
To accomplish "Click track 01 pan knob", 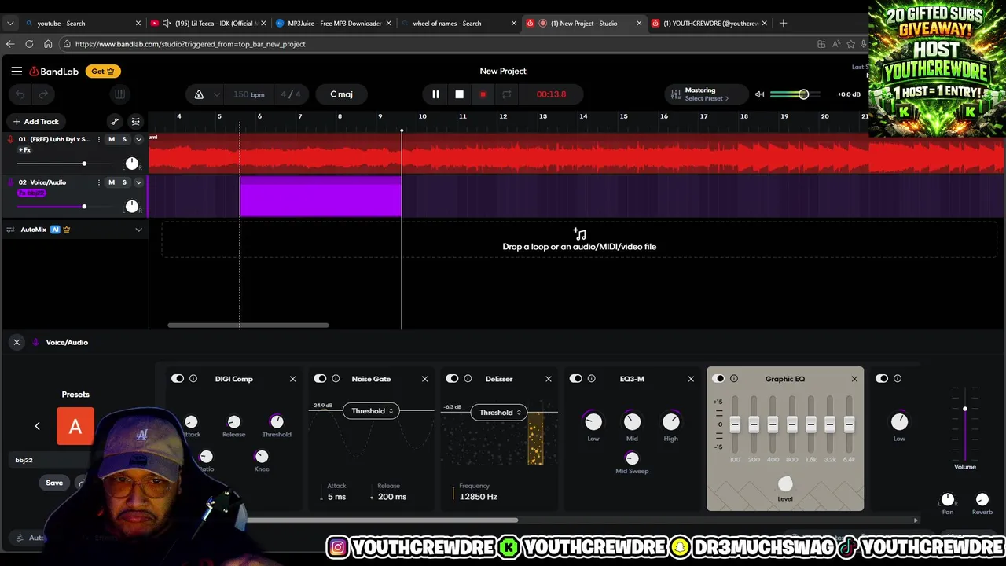I will click(x=132, y=164).
